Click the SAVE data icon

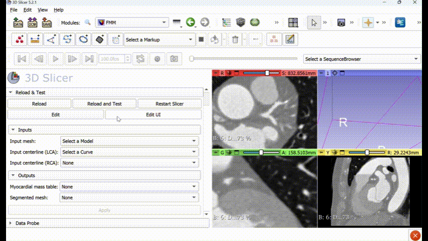point(47,23)
